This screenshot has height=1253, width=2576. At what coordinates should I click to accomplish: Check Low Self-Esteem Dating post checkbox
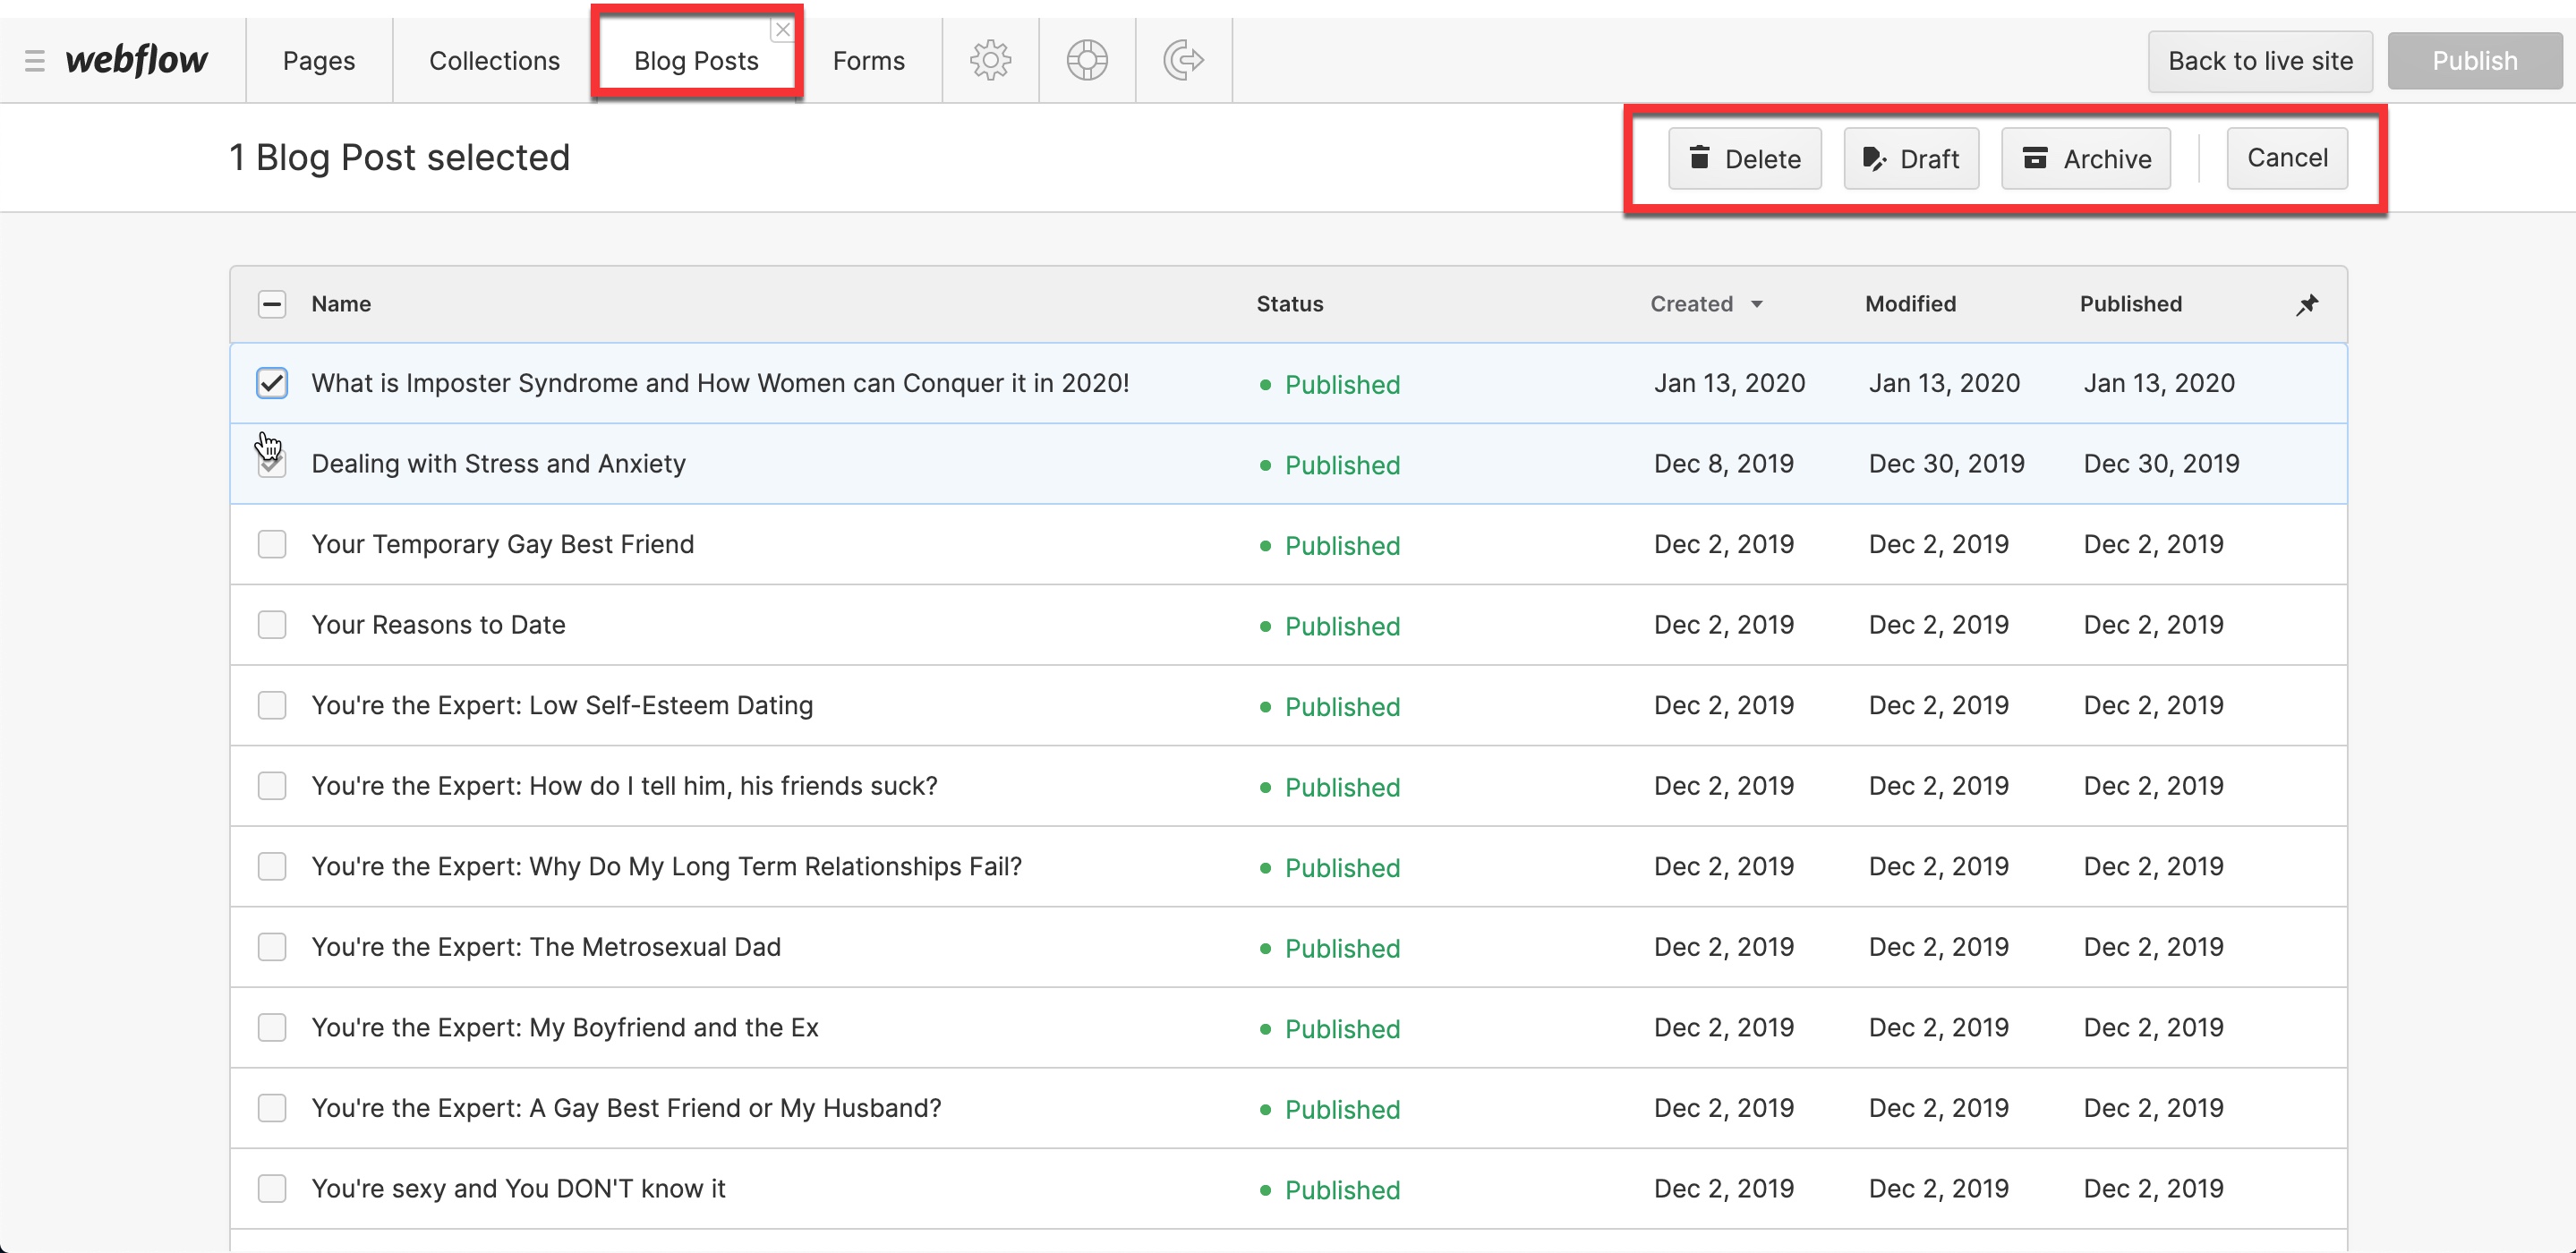click(271, 705)
